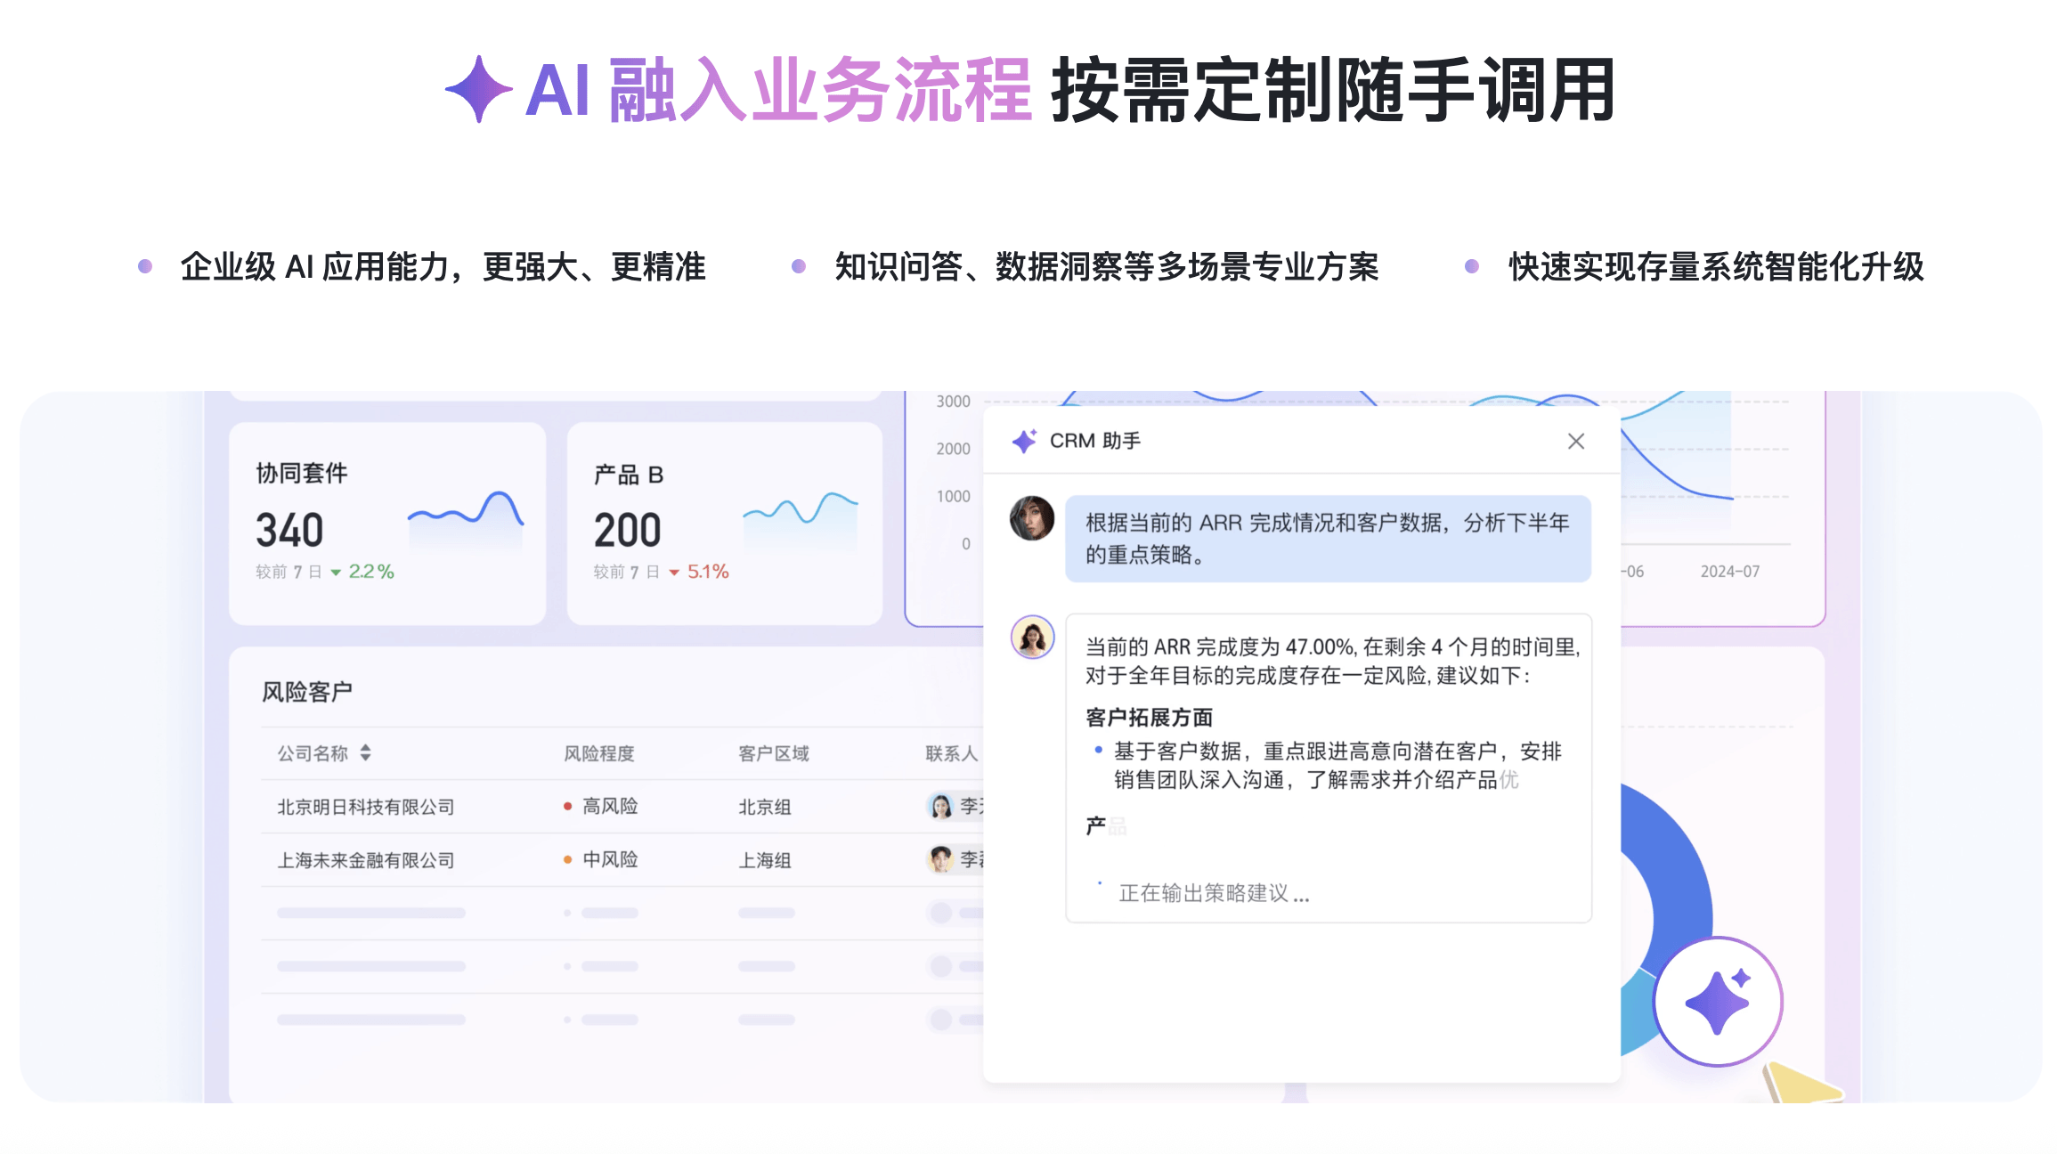2057x1154 pixels.
Task: Open the 产品 B metric card
Action: (724, 523)
